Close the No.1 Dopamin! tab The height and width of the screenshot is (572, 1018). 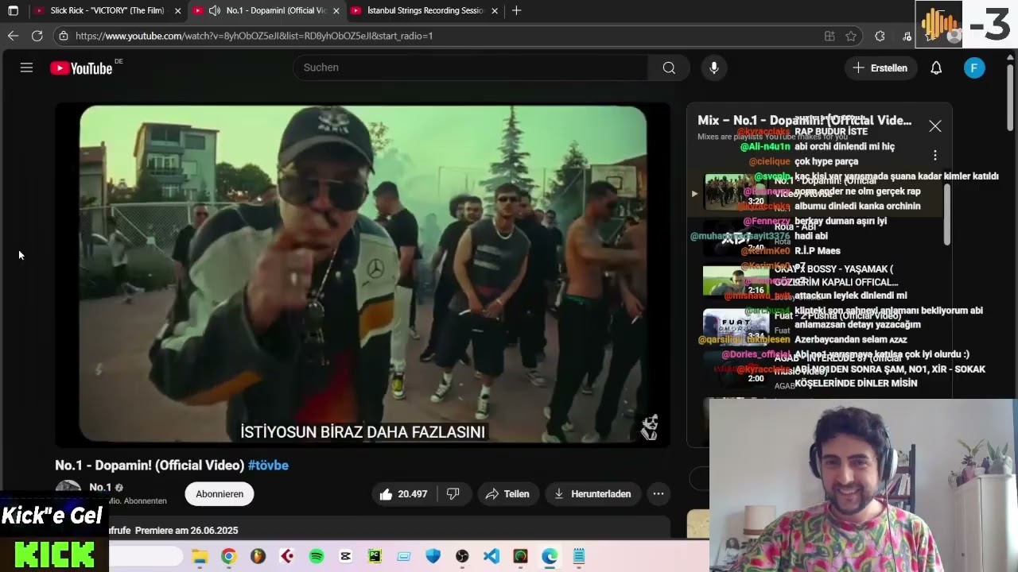[x=336, y=11]
